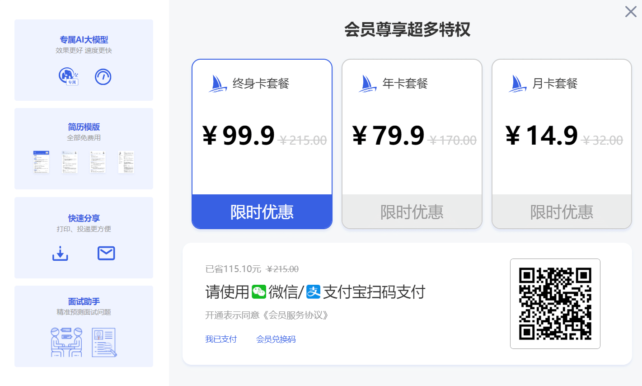This screenshot has height=386, width=642.
Task: Click the envelope mail icon under 快速分享
Action: coord(106,253)
